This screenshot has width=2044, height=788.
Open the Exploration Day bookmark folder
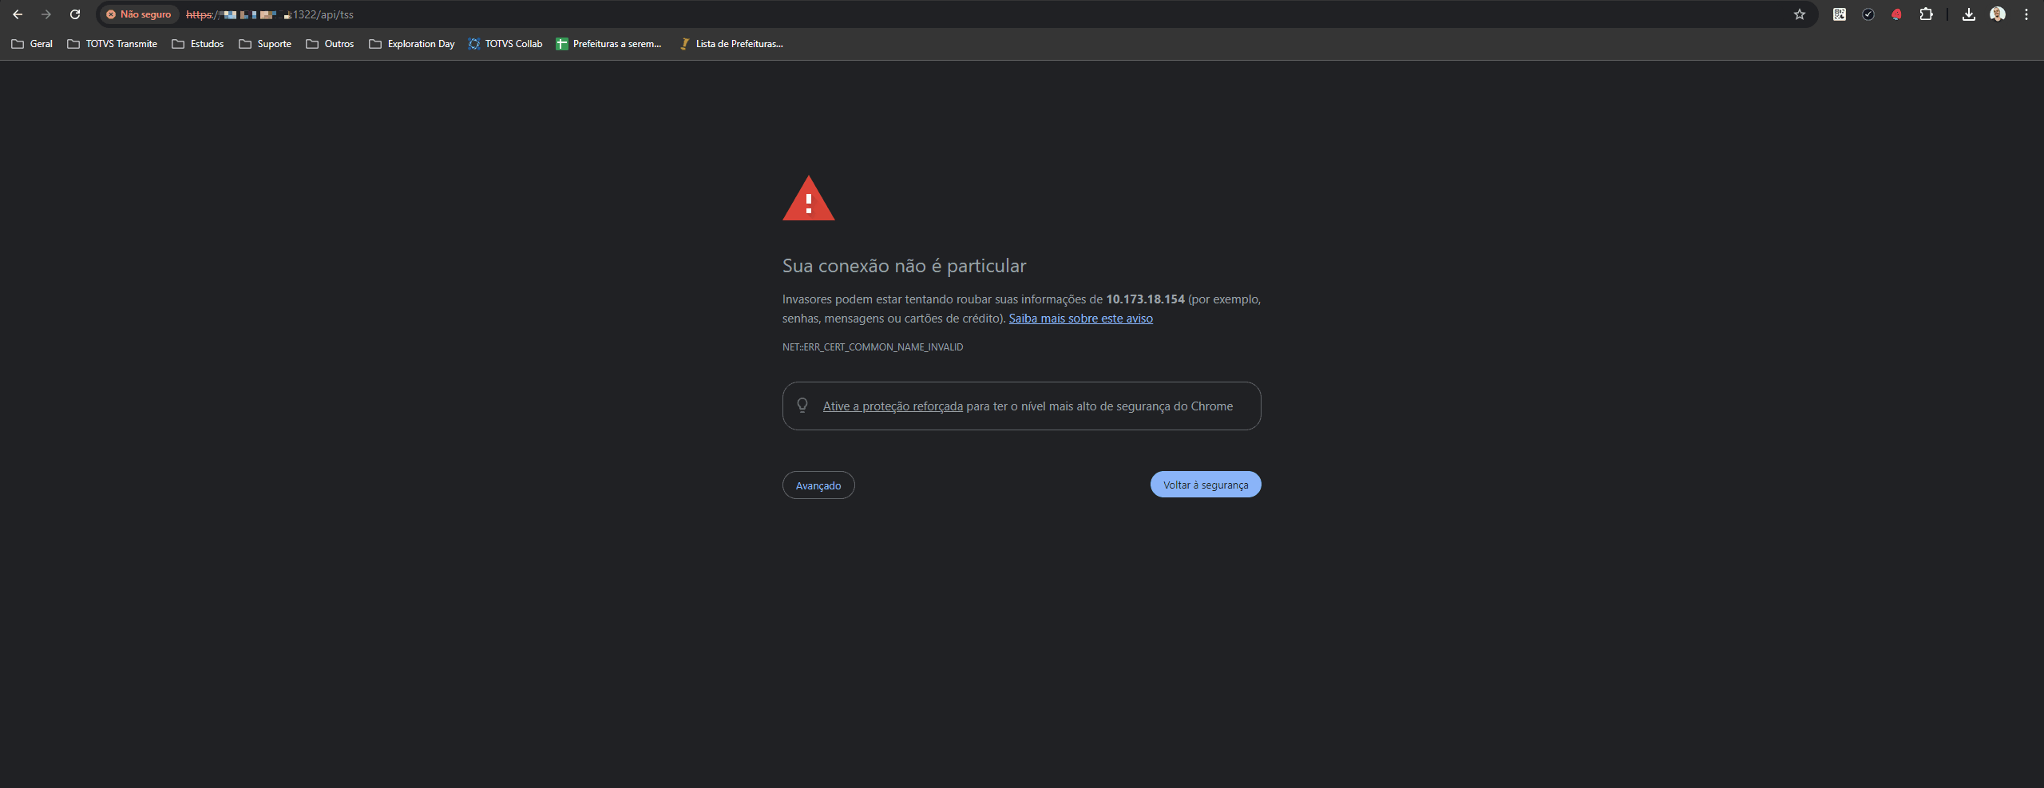tap(412, 44)
